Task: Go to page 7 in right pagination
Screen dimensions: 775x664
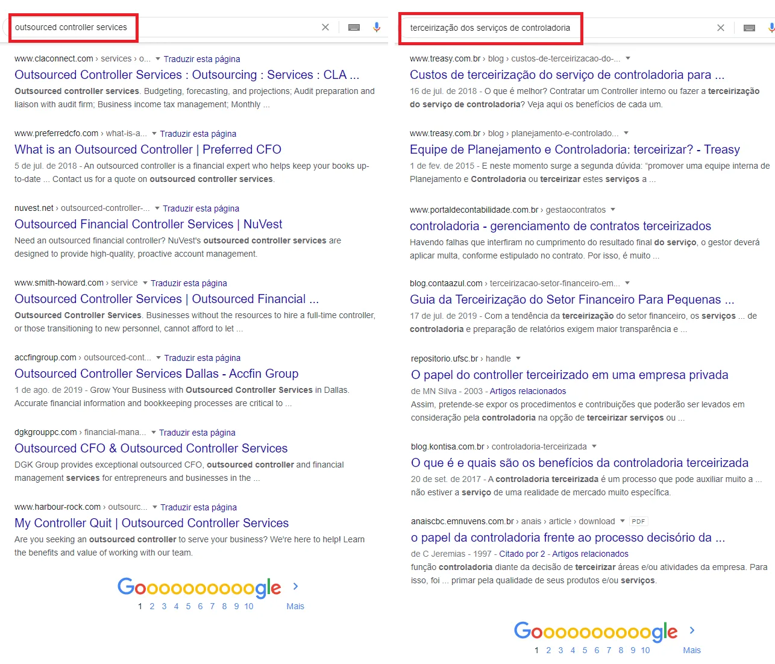Action: (609, 650)
